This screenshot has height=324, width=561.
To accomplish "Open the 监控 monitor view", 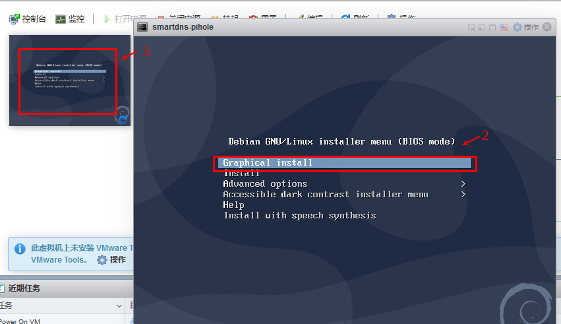I will click(x=70, y=19).
